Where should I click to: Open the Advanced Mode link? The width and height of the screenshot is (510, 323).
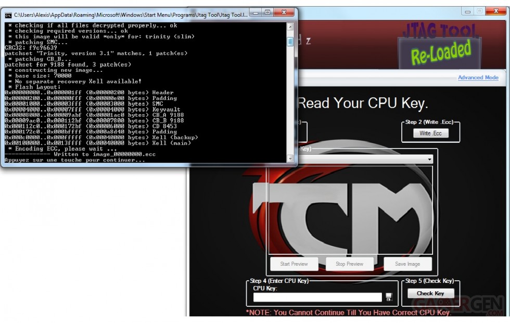pos(478,78)
